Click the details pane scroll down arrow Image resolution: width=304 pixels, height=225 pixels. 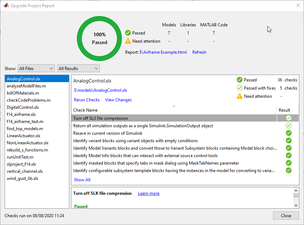(x=296, y=205)
